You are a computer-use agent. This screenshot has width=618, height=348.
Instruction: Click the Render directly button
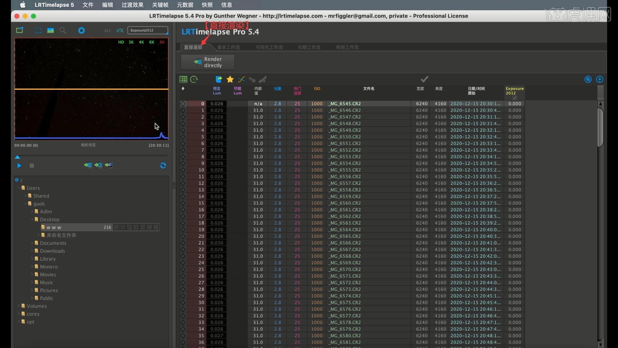click(208, 62)
